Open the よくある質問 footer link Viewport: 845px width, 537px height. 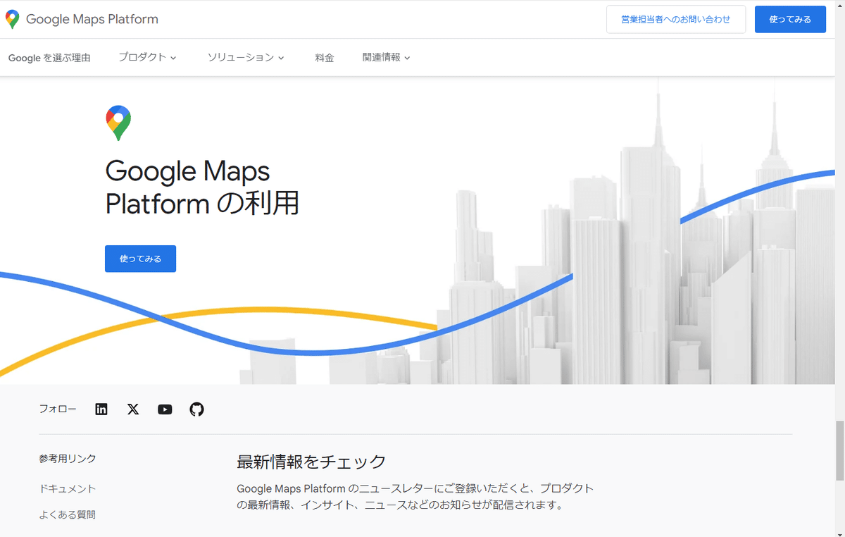tap(68, 514)
